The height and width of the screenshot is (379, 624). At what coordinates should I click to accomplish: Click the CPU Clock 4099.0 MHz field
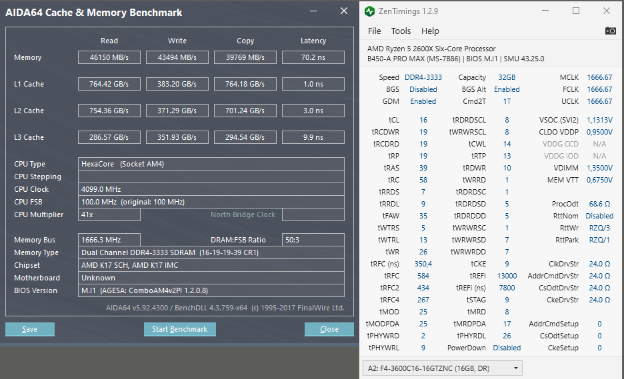click(211, 189)
